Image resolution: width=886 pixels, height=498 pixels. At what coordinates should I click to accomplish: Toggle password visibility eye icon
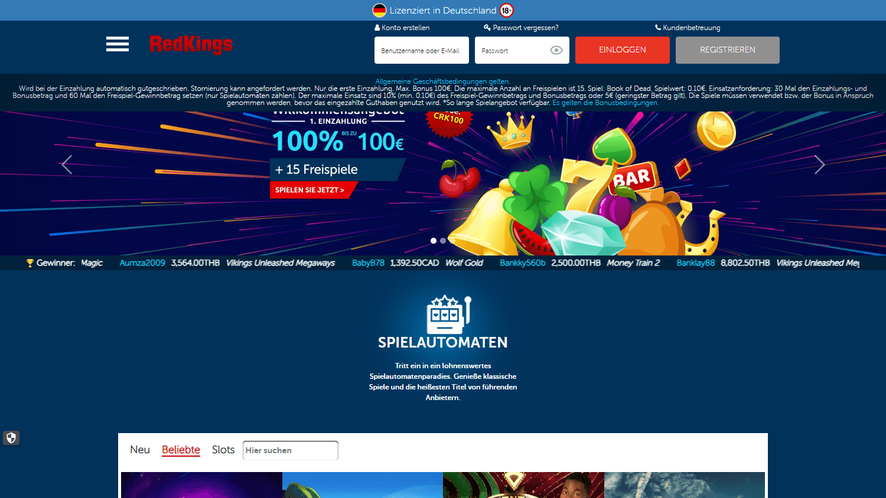coord(556,50)
